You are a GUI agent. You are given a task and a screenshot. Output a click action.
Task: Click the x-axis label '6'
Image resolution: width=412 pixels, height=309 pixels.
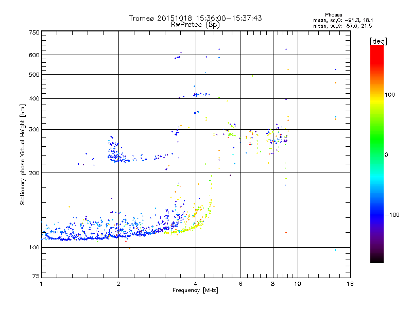tap(241, 284)
